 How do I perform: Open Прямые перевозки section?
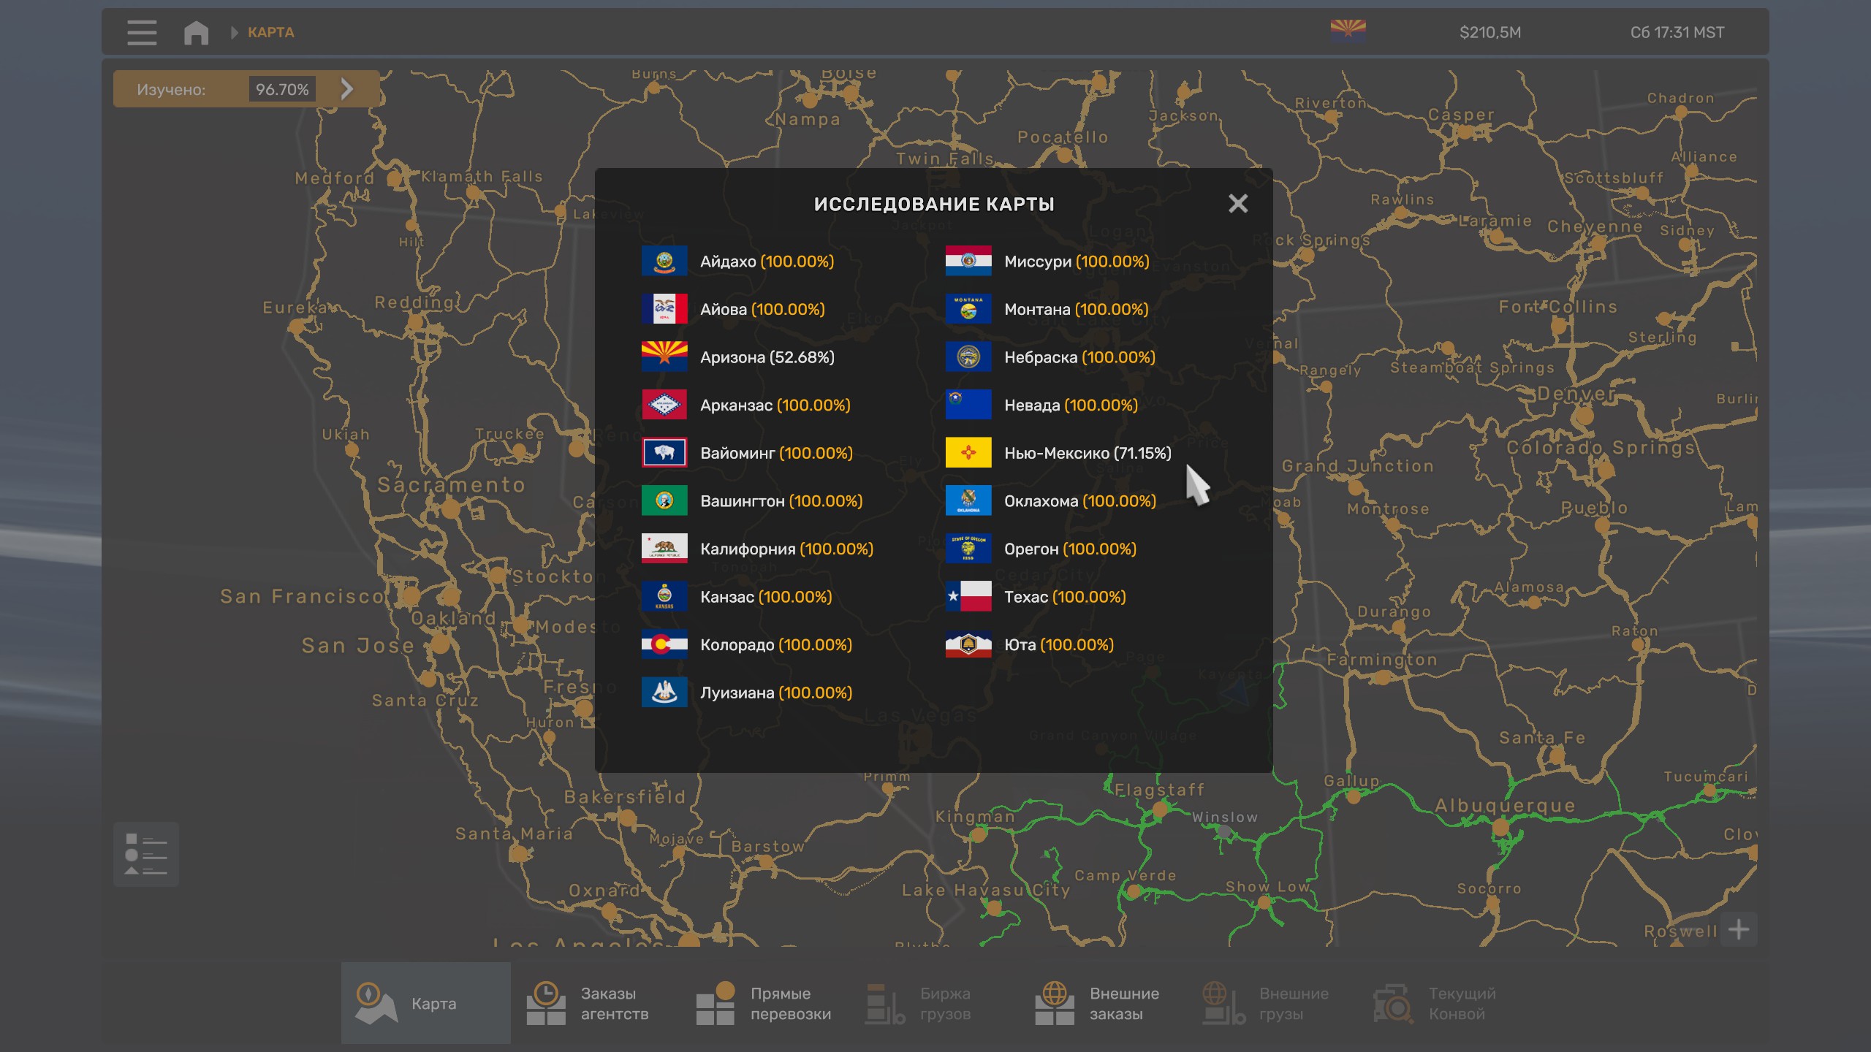point(765,1003)
